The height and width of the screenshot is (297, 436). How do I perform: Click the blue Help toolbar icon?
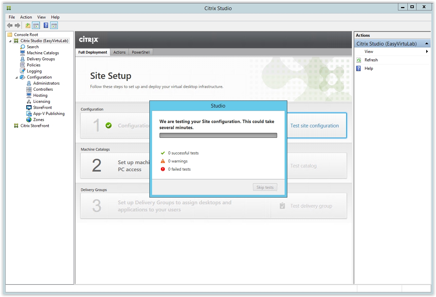[x=46, y=26]
